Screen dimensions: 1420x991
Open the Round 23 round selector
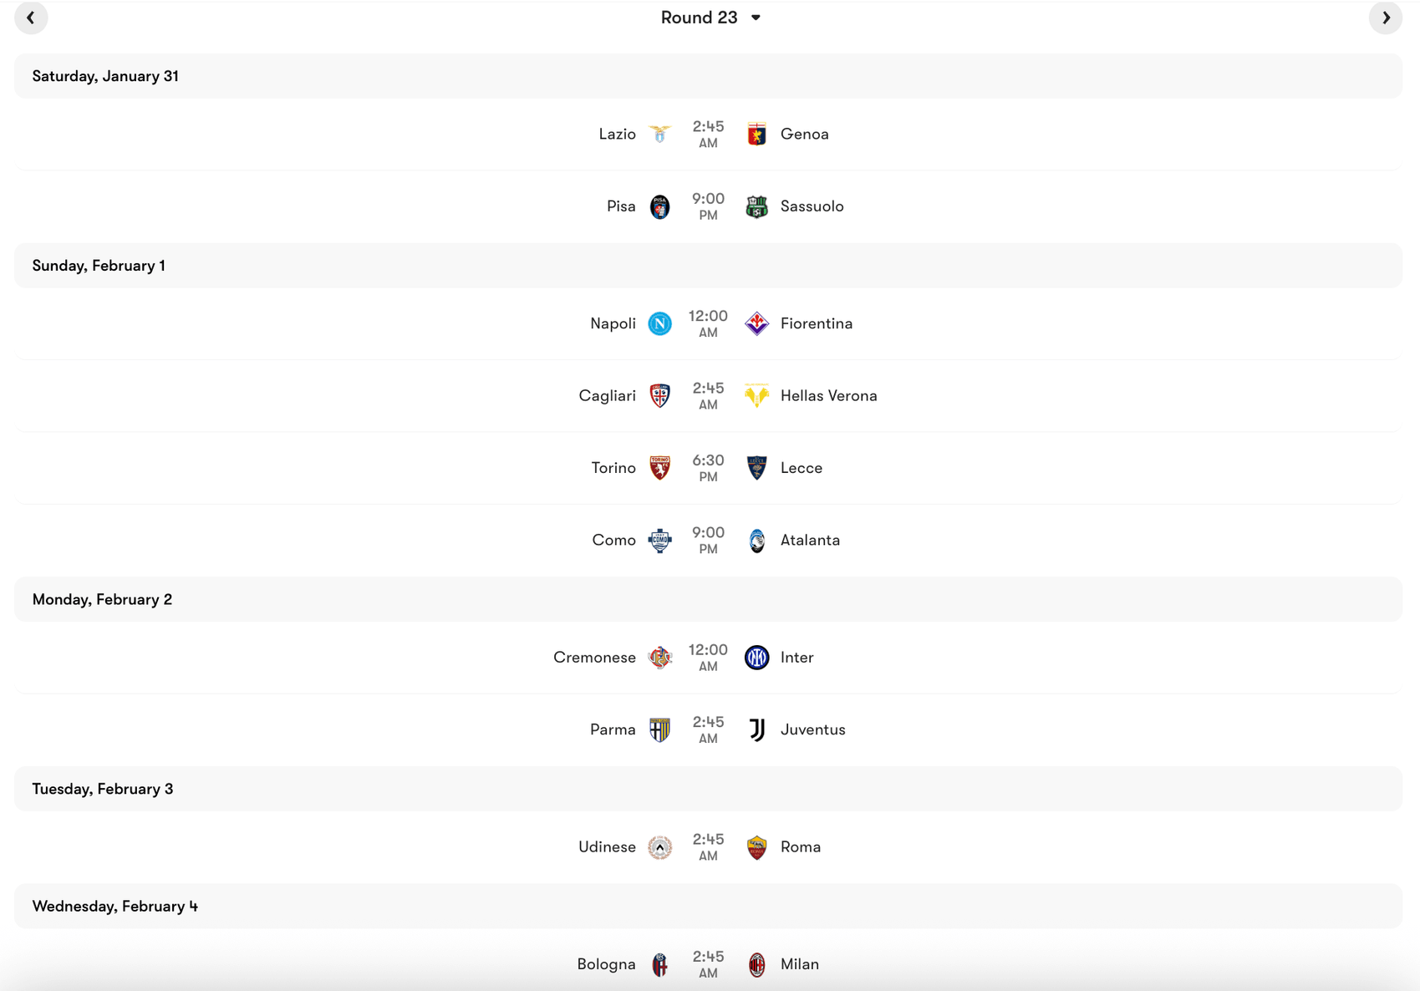(699, 17)
